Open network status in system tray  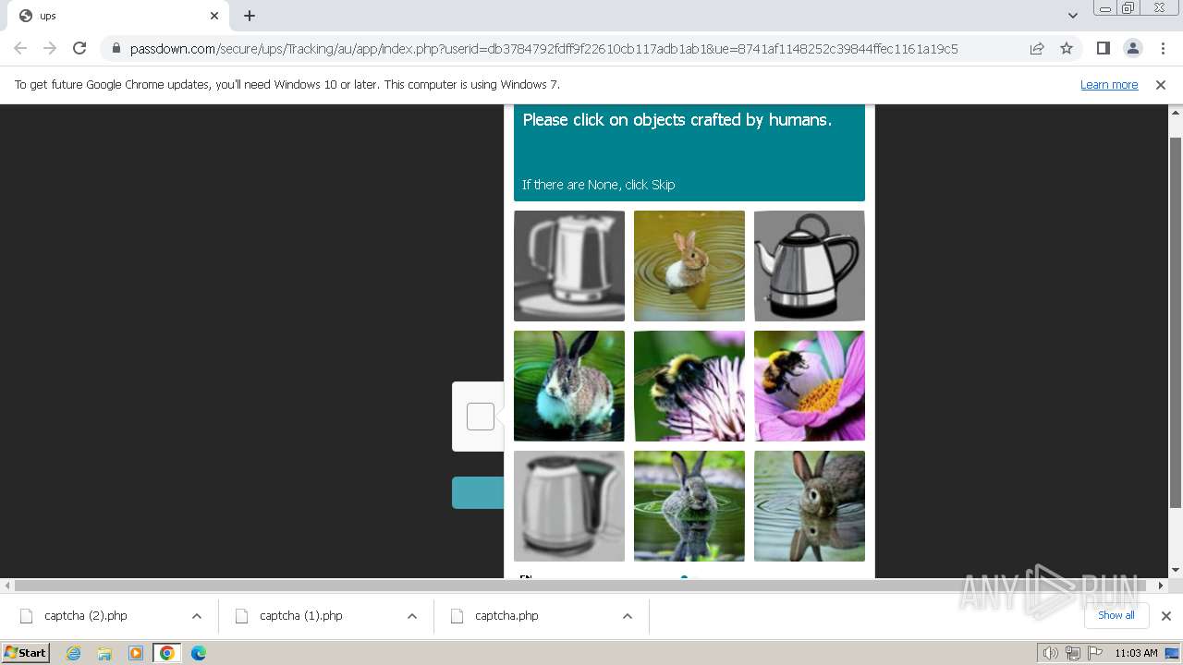click(1073, 653)
